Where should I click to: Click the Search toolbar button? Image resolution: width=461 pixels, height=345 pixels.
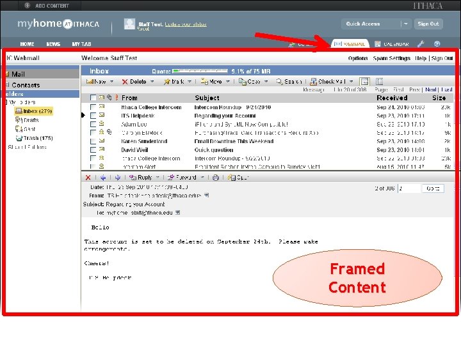pos(289,82)
